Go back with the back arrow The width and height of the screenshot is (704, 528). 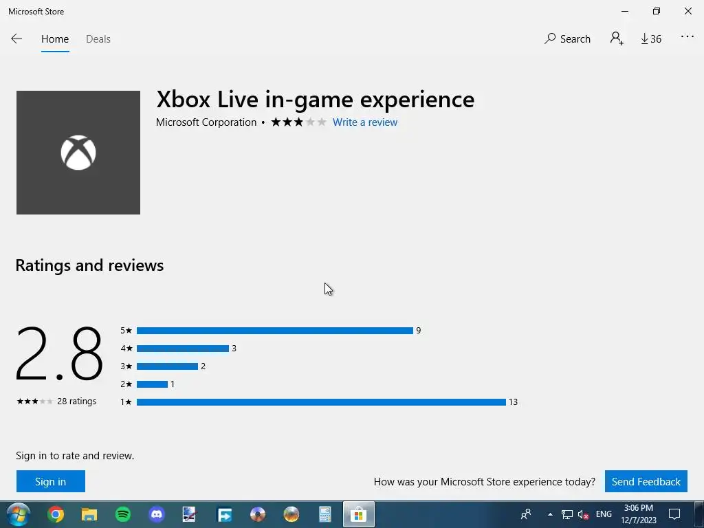16,38
